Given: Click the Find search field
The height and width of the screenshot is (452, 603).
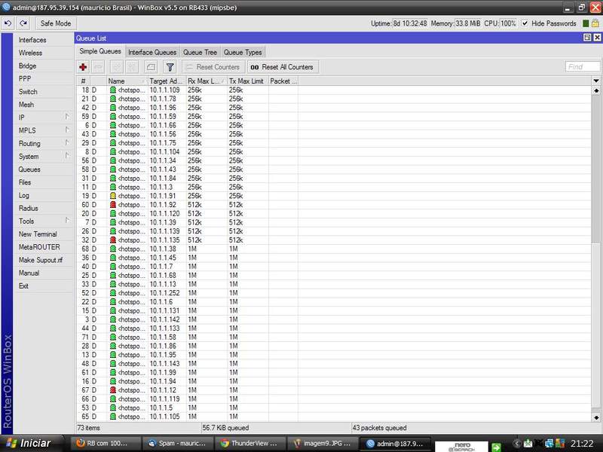Looking at the screenshot, I should pyautogui.click(x=583, y=67).
